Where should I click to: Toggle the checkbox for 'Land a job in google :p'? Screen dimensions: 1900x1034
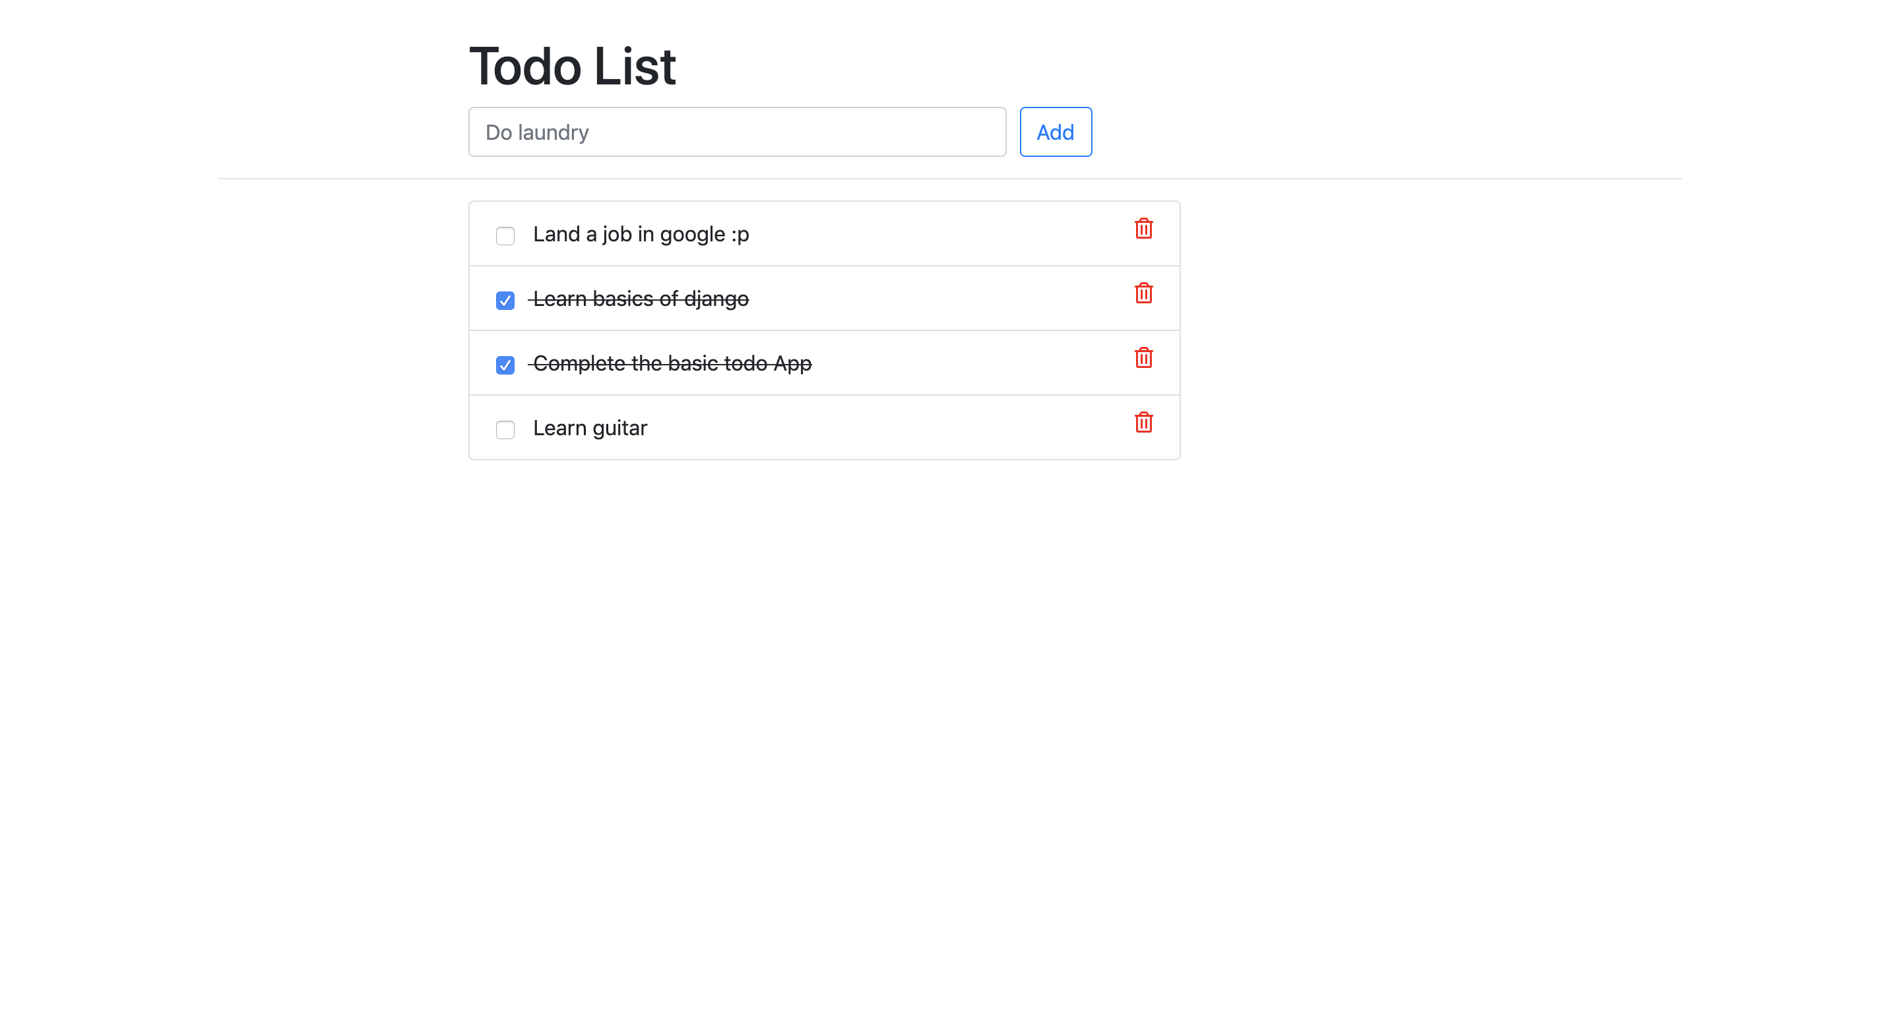click(x=505, y=234)
